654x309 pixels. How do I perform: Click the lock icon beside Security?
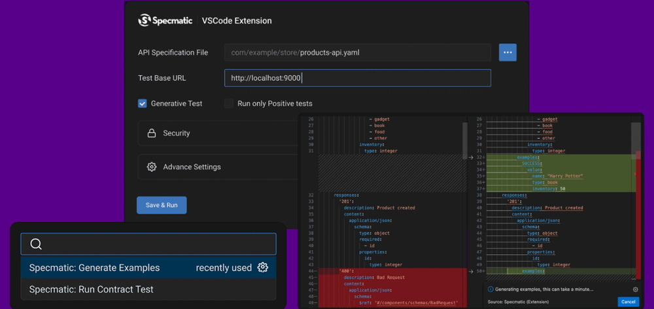[151, 133]
